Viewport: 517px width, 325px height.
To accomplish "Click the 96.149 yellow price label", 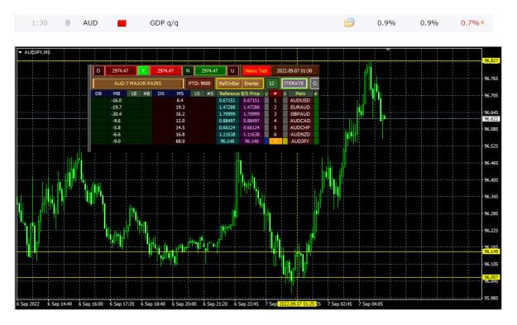I will click(491, 251).
